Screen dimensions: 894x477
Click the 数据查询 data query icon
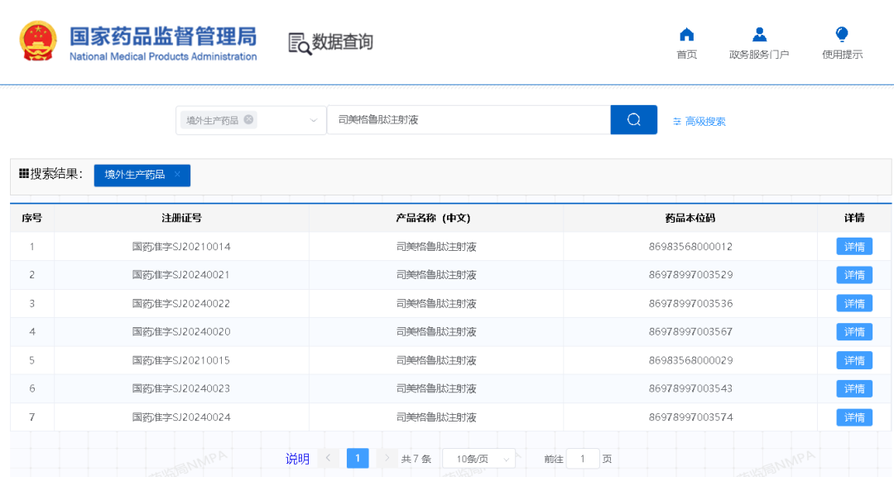coord(300,43)
